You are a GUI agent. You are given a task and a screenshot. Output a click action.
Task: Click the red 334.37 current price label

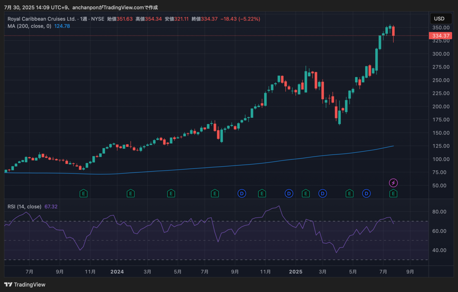[440, 36]
